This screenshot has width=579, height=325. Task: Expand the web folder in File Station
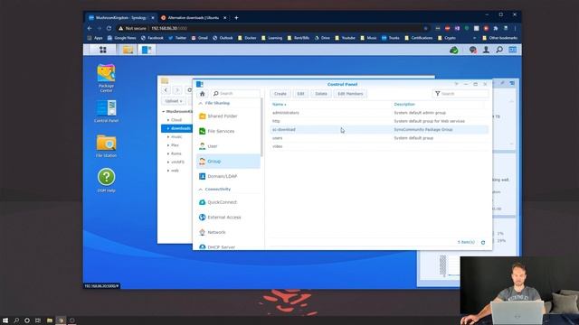pos(168,171)
